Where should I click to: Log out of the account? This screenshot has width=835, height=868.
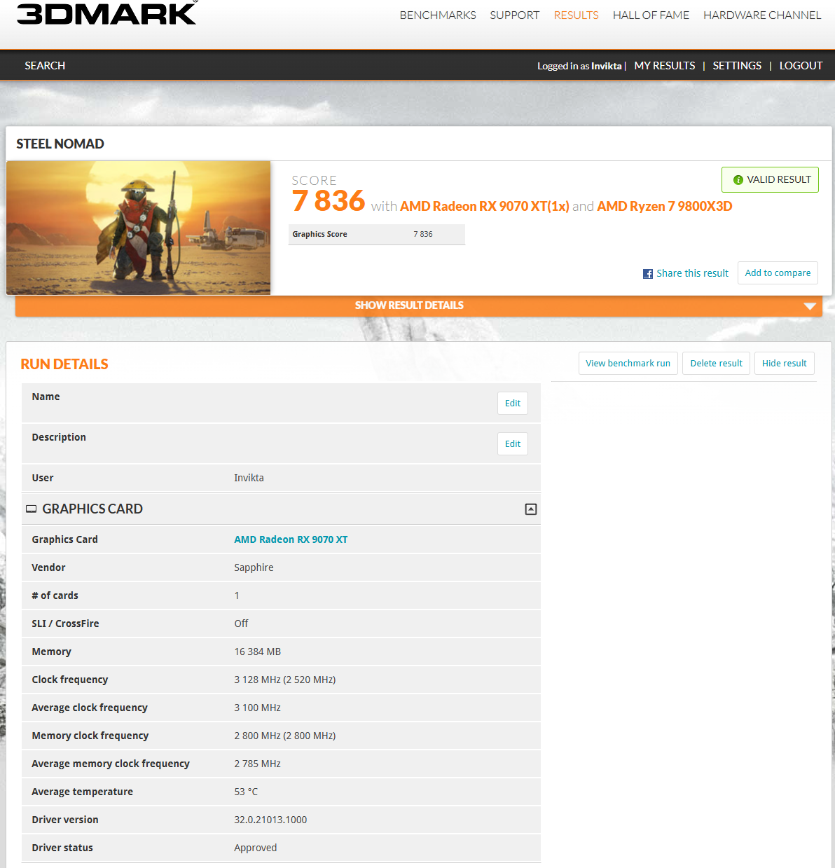coord(801,65)
